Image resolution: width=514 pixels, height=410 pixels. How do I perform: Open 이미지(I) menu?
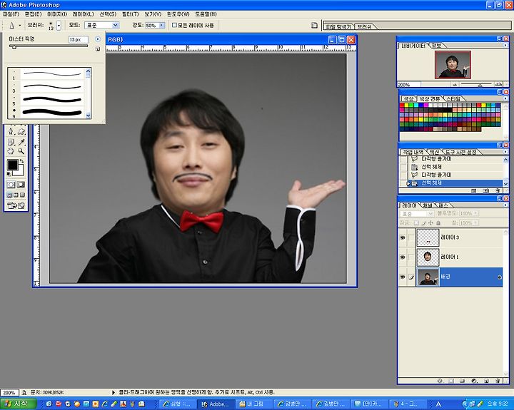coord(57,14)
